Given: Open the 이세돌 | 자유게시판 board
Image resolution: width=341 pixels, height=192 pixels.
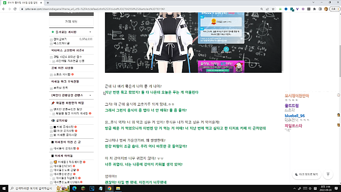Looking at the screenshot, I should 70,163.
